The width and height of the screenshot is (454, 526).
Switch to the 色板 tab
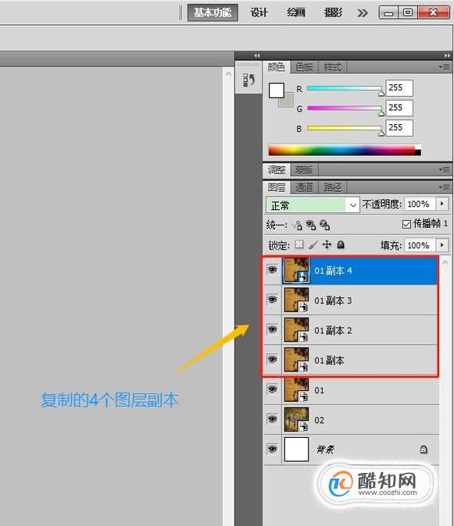coord(304,67)
